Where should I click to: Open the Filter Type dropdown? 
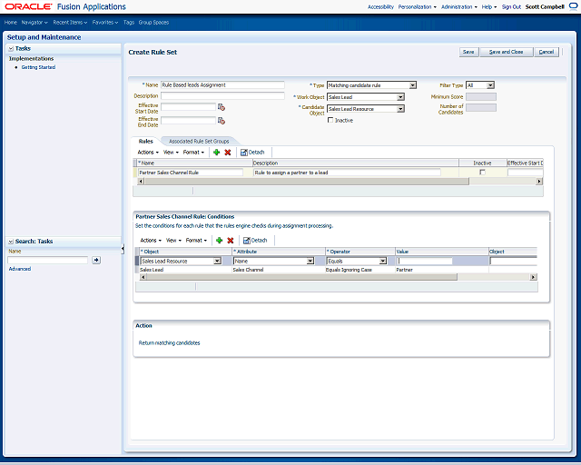(x=490, y=85)
